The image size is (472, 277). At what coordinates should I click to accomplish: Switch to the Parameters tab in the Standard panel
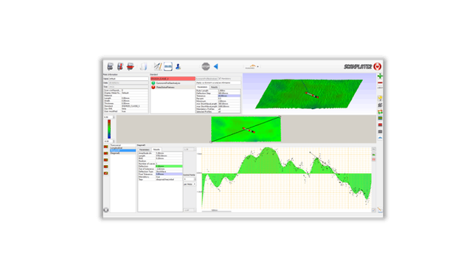point(202,87)
